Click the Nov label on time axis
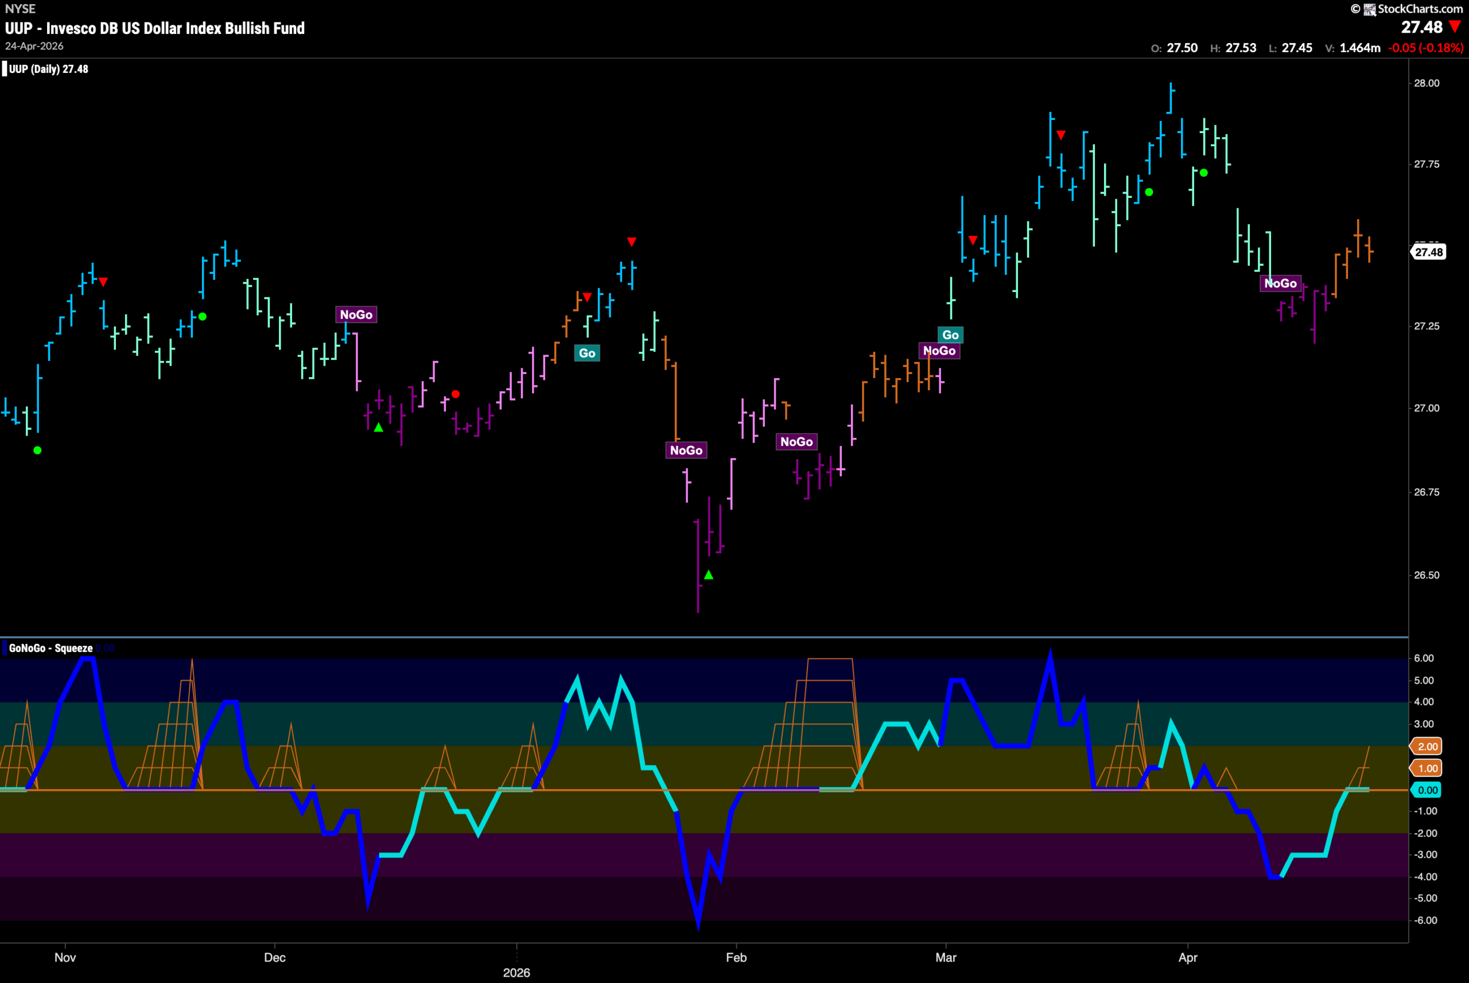 [x=65, y=957]
